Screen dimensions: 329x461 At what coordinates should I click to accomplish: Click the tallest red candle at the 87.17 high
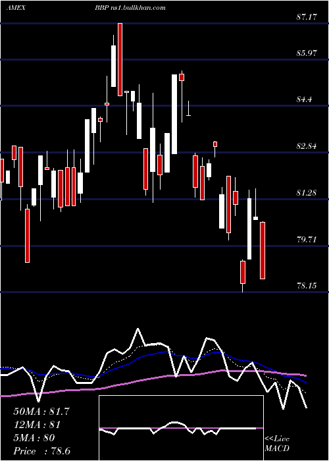[120, 59]
